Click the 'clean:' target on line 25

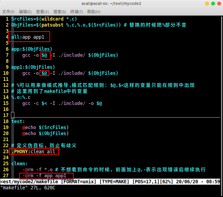17,163
